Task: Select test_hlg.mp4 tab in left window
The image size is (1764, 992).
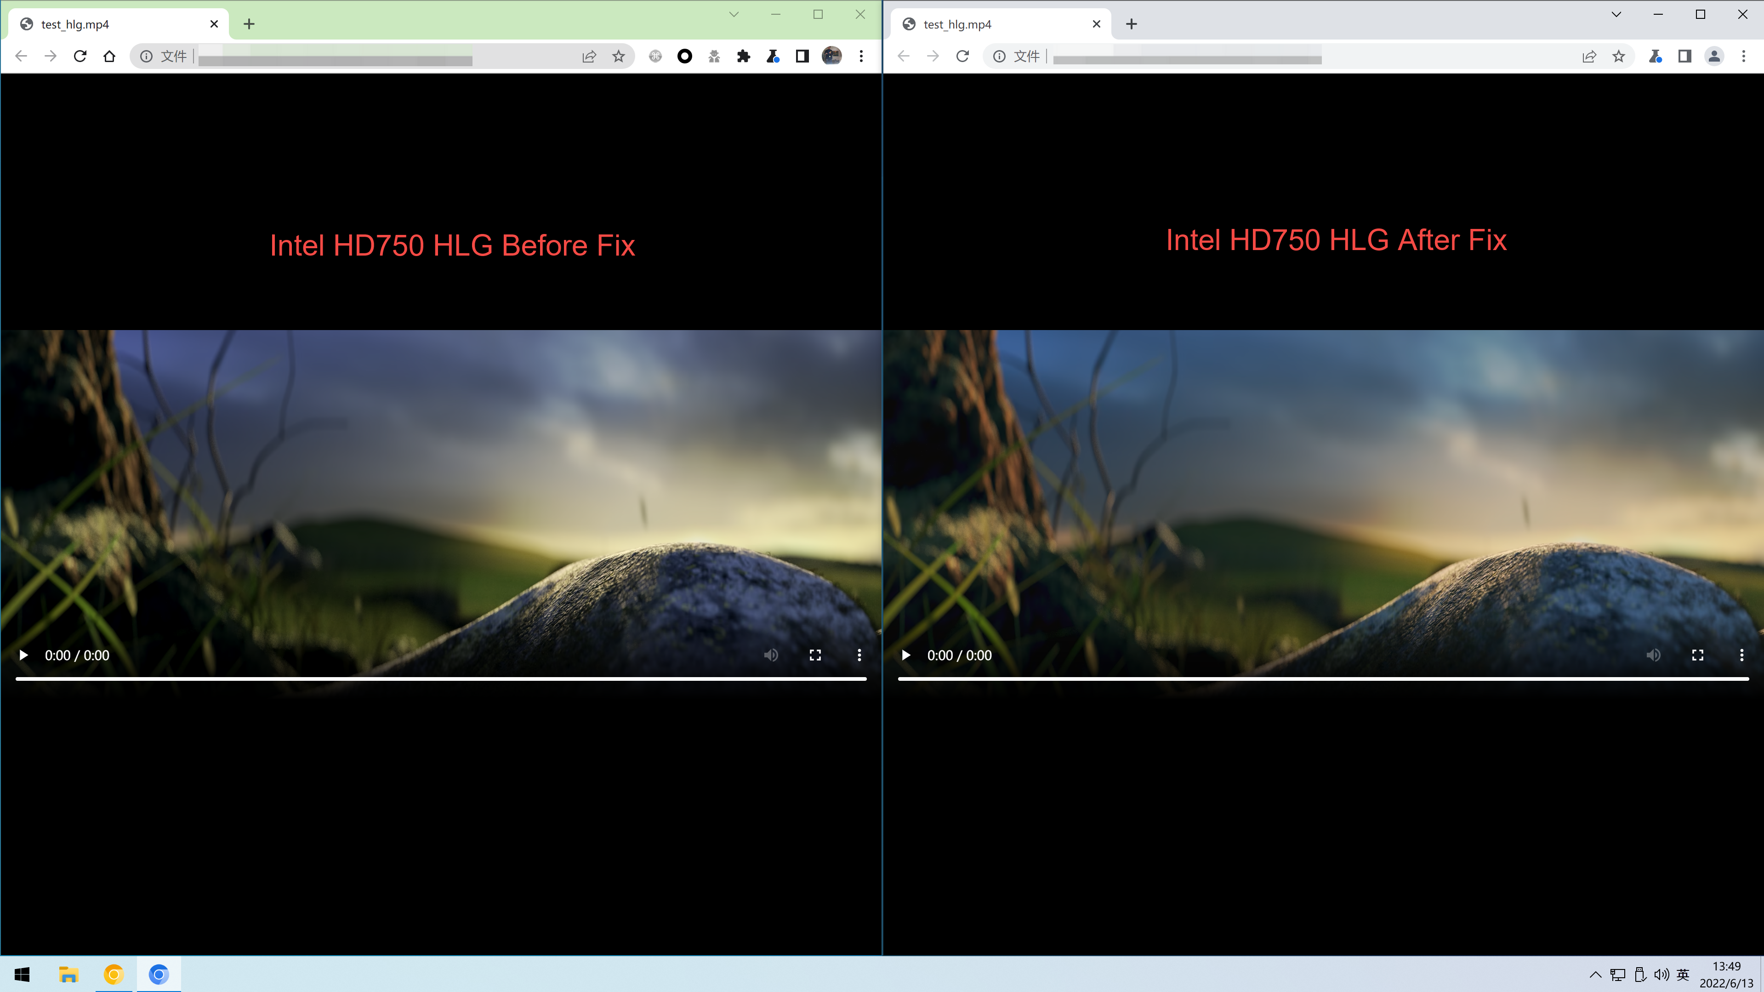Action: (x=119, y=24)
